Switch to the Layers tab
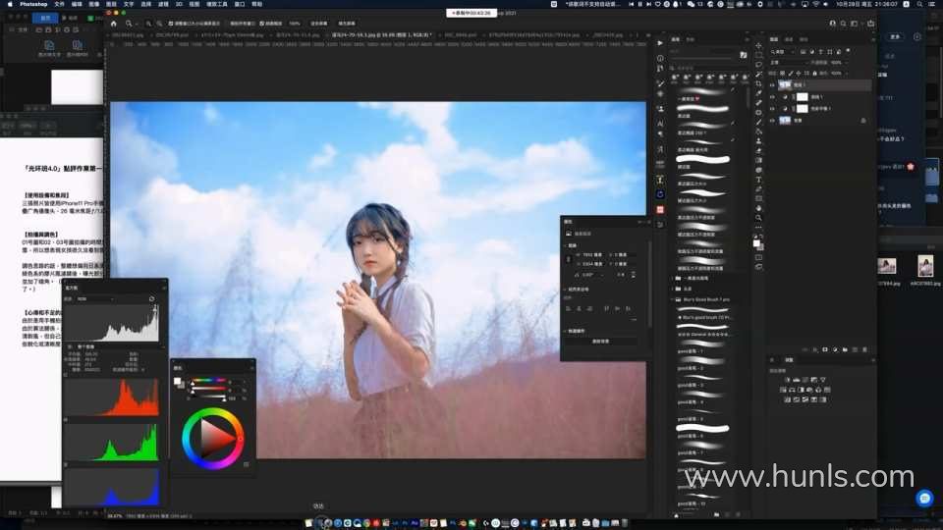Image resolution: width=943 pixels, height=530 pixels. pos(774,39)
